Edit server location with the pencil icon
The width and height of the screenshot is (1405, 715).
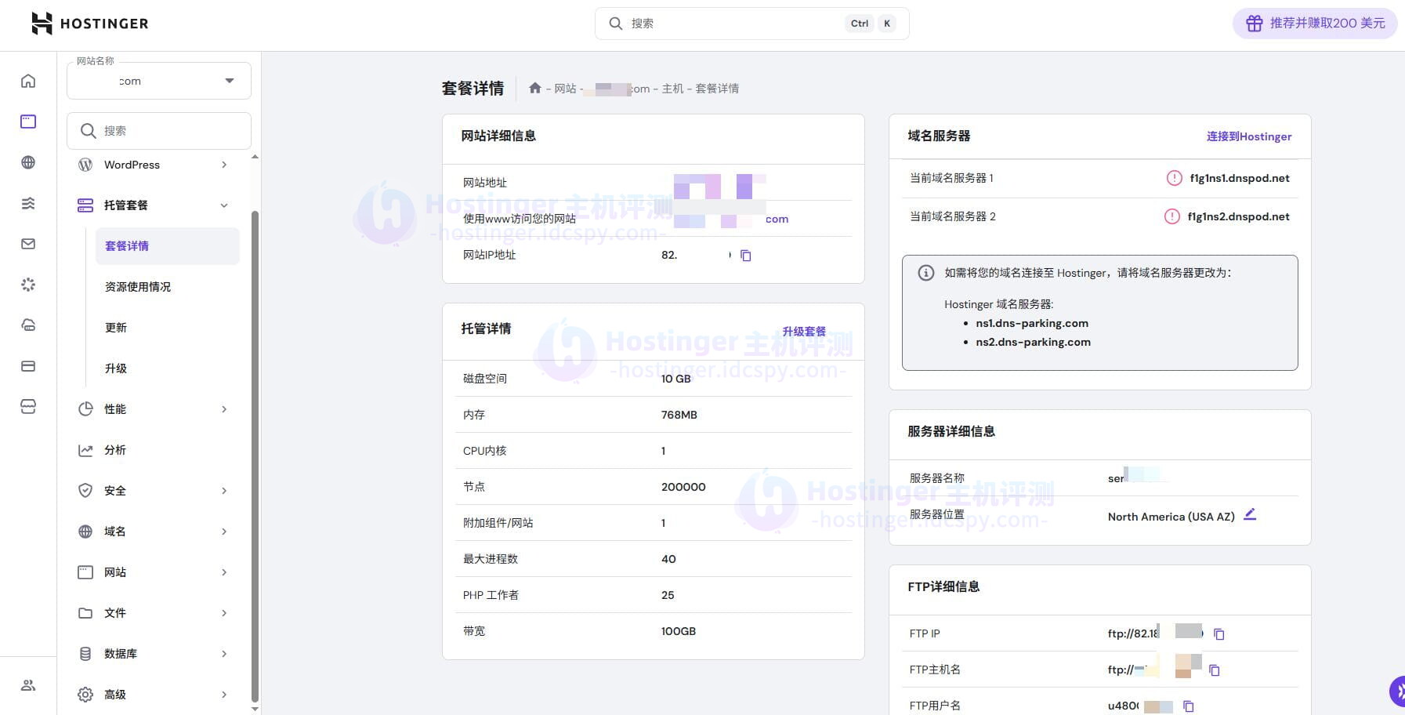click(x=1251, y=514)
